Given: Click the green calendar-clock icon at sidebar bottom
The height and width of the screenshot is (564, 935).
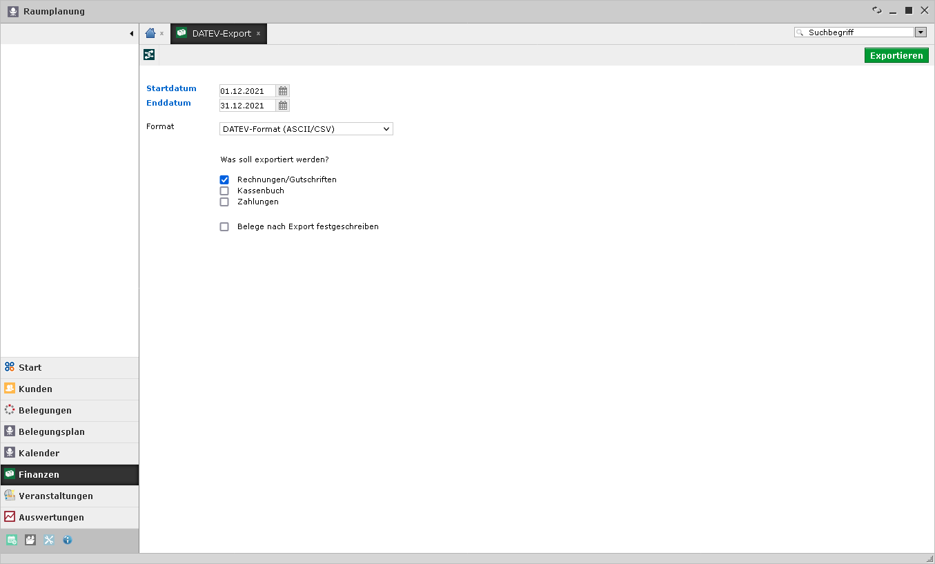Looking at the screenshot, I should point(12,540).
